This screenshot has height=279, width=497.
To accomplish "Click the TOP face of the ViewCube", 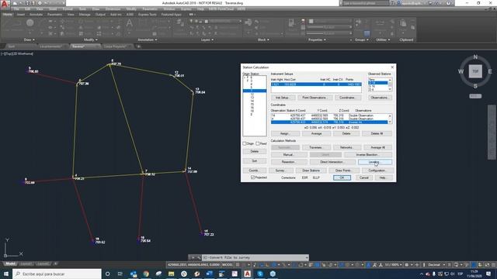I will click(475, 71).
